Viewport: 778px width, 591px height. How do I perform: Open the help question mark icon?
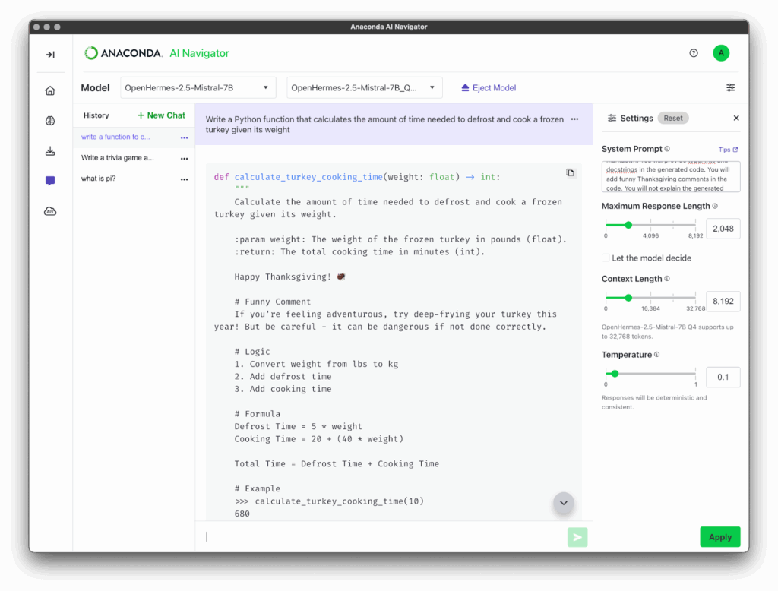tap(693, 53)
